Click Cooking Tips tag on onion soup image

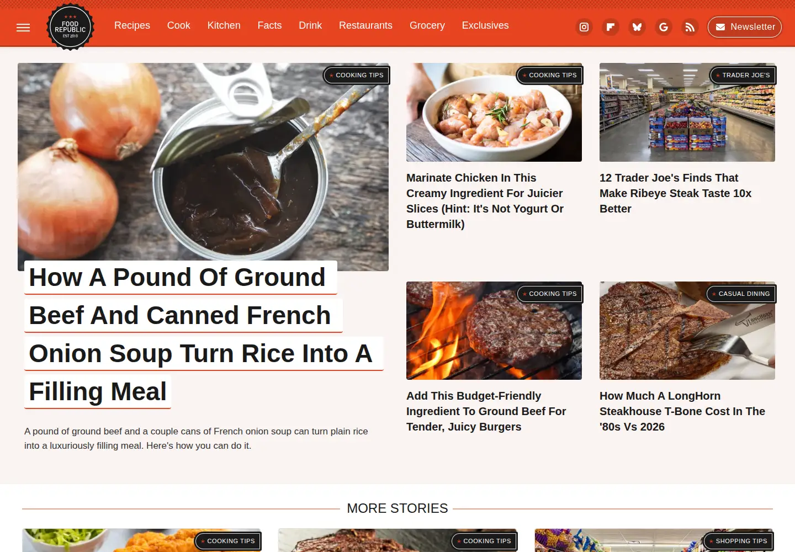point(357,75)
